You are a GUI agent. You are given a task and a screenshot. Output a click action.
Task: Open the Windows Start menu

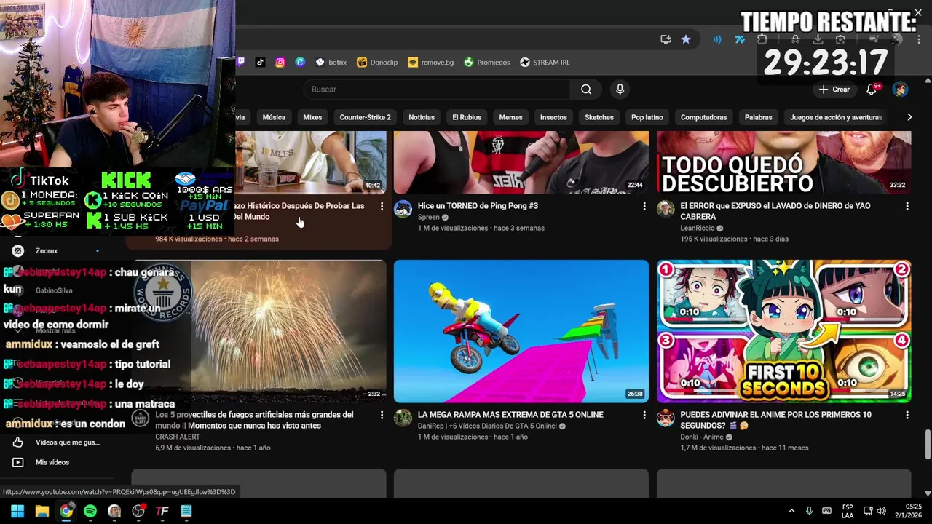click(17, 511)
